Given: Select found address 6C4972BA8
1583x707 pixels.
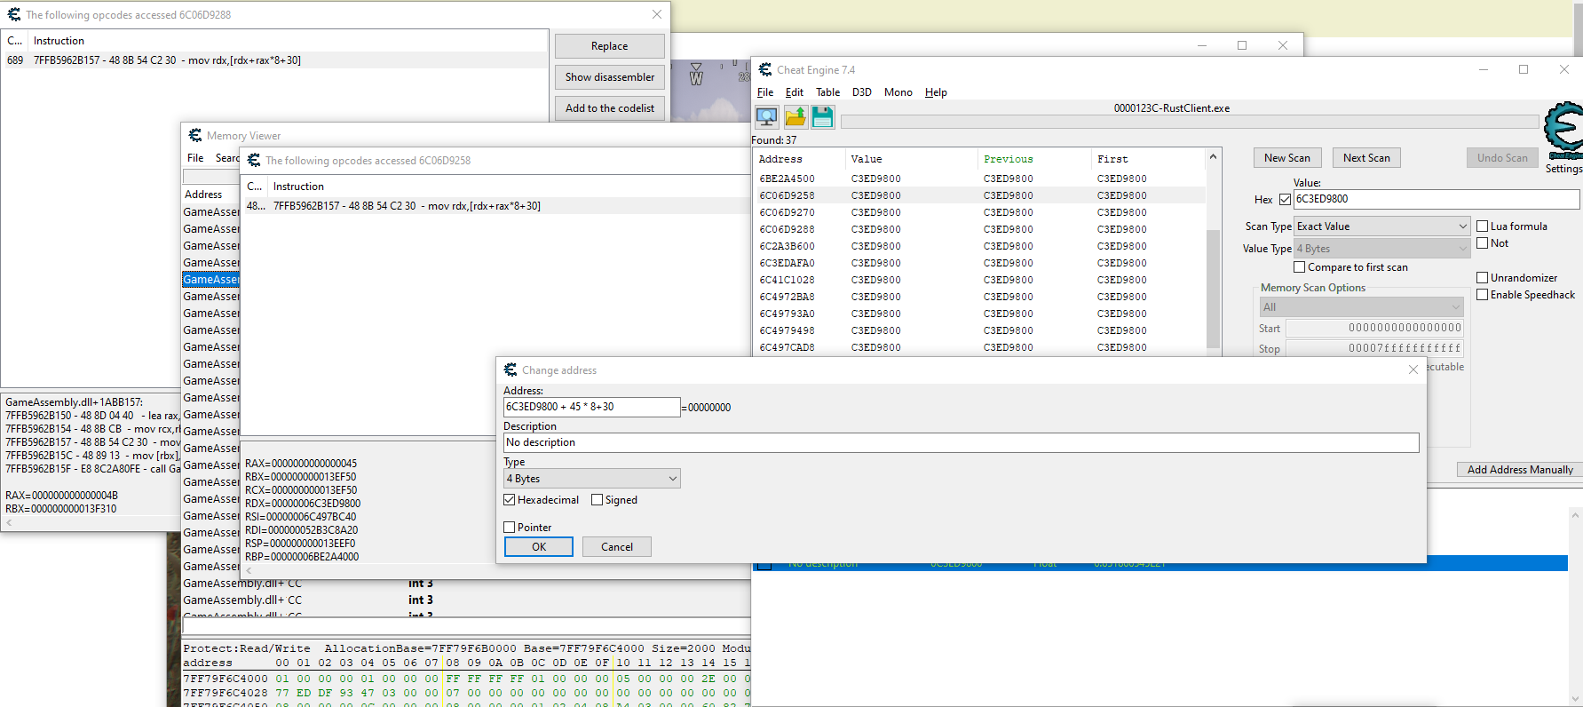Looking at the screenshot, I should coord(979,297).
